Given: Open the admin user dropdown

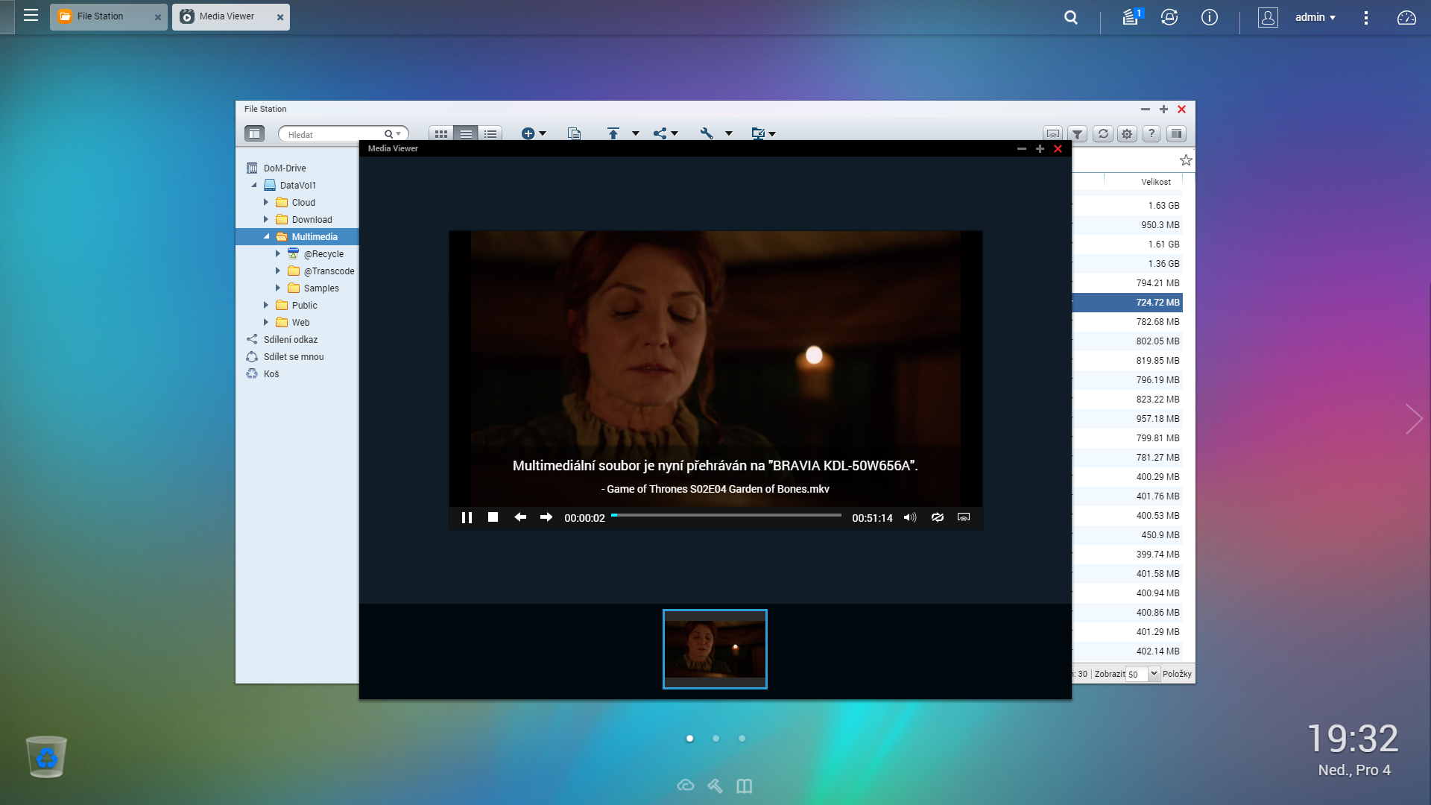Looking at the screenshot, I should pyautogui.click(x=1315, y=17).
